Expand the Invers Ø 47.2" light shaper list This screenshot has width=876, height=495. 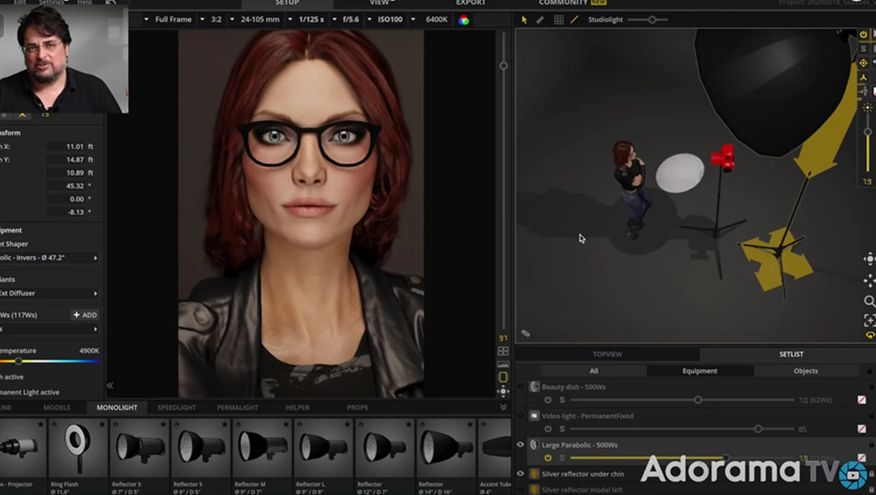click(x=95, y=258)
